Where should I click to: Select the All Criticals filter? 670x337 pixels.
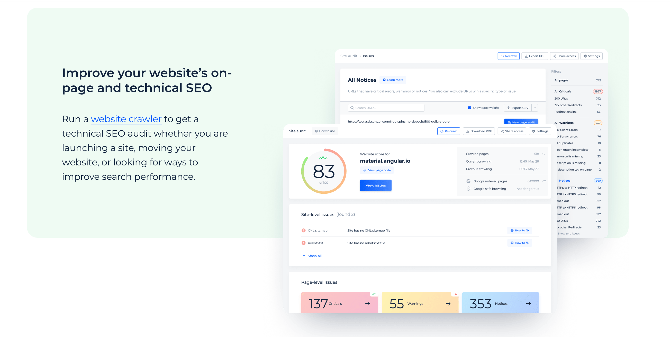(563, 91)
